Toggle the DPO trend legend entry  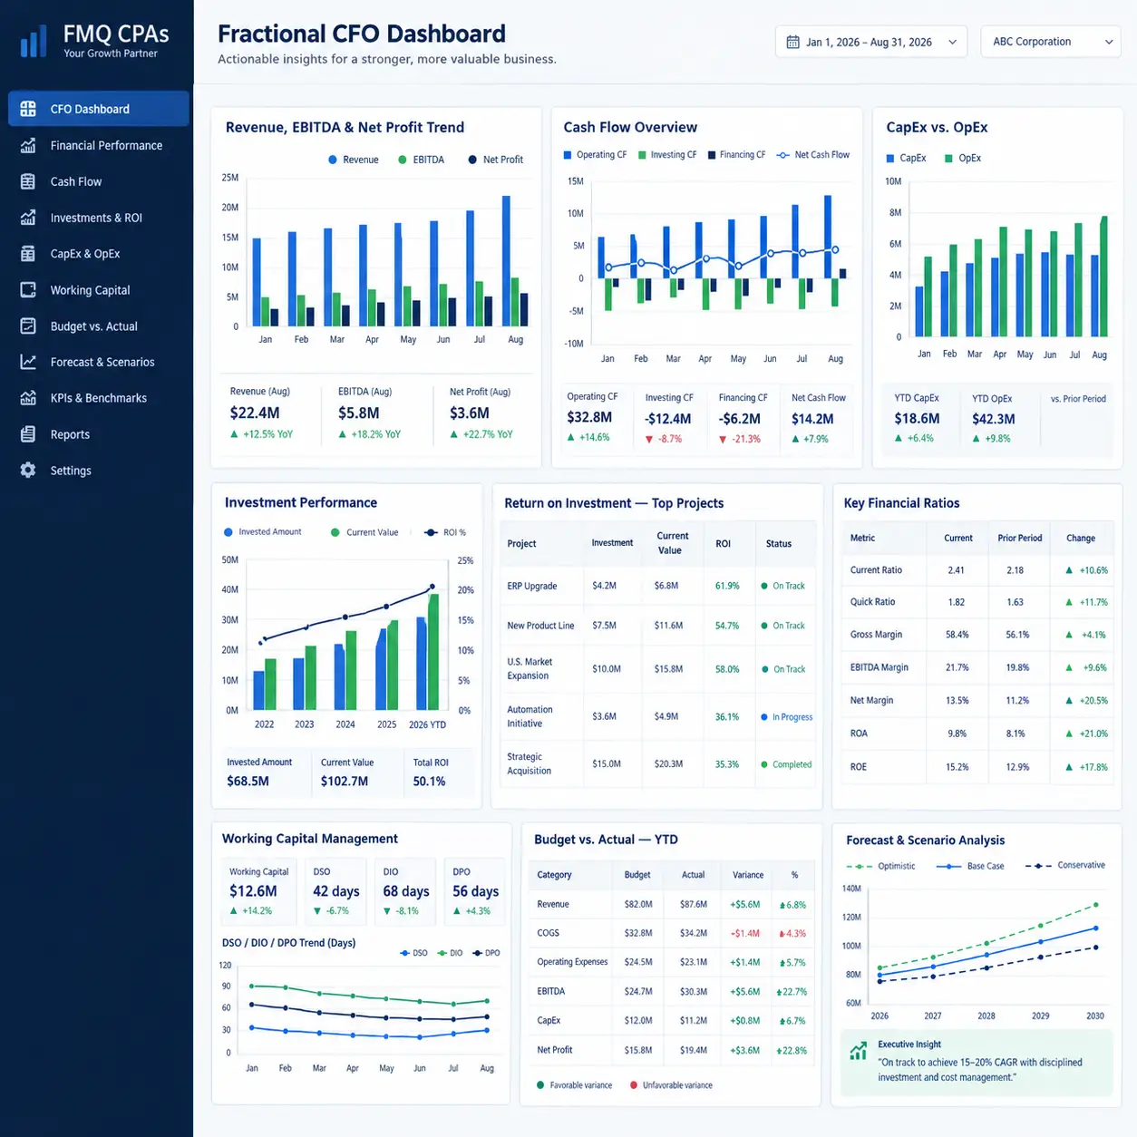[486, 953]
